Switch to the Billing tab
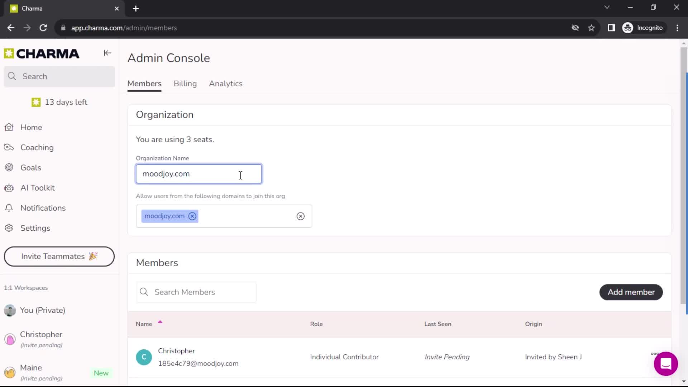 tap(185, 83)
